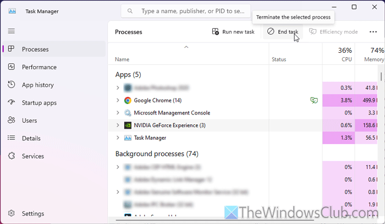Sort by the CPU column header
This screenshot has height=224, width=385.
(339, 54)
